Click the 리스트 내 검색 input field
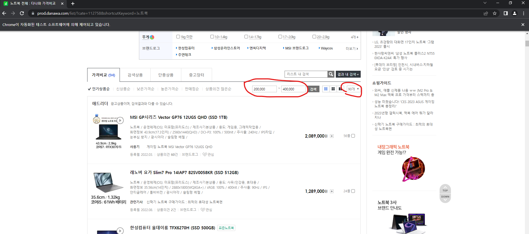The height and width of the screenshot is (234, 529). click(x=306, y=74)
